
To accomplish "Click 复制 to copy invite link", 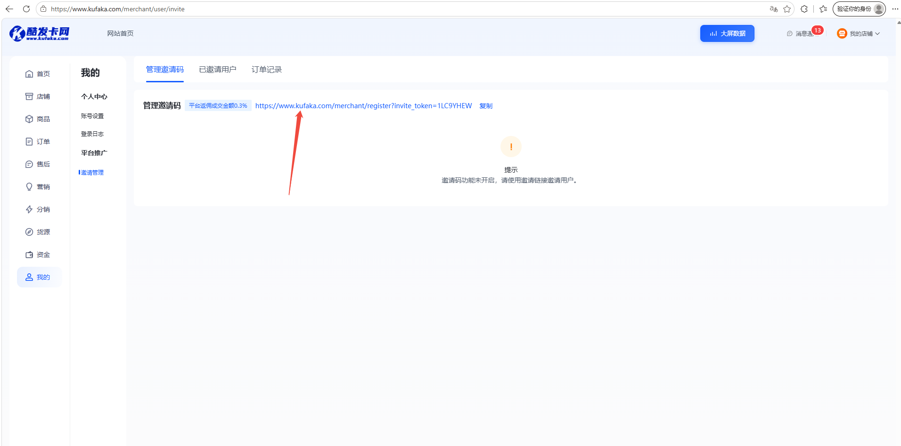I will click(486, 106).
